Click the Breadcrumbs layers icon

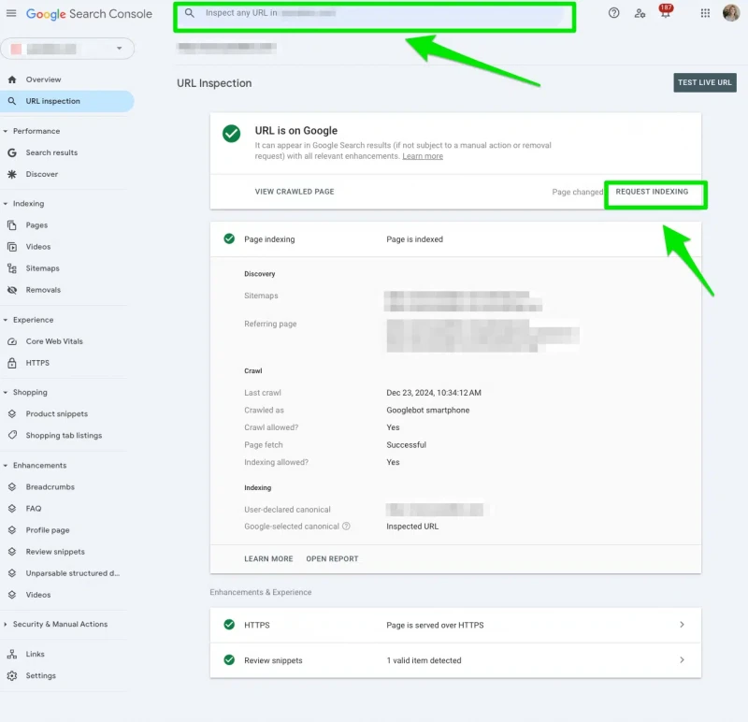pyautogui.click(x=12, y=486)
